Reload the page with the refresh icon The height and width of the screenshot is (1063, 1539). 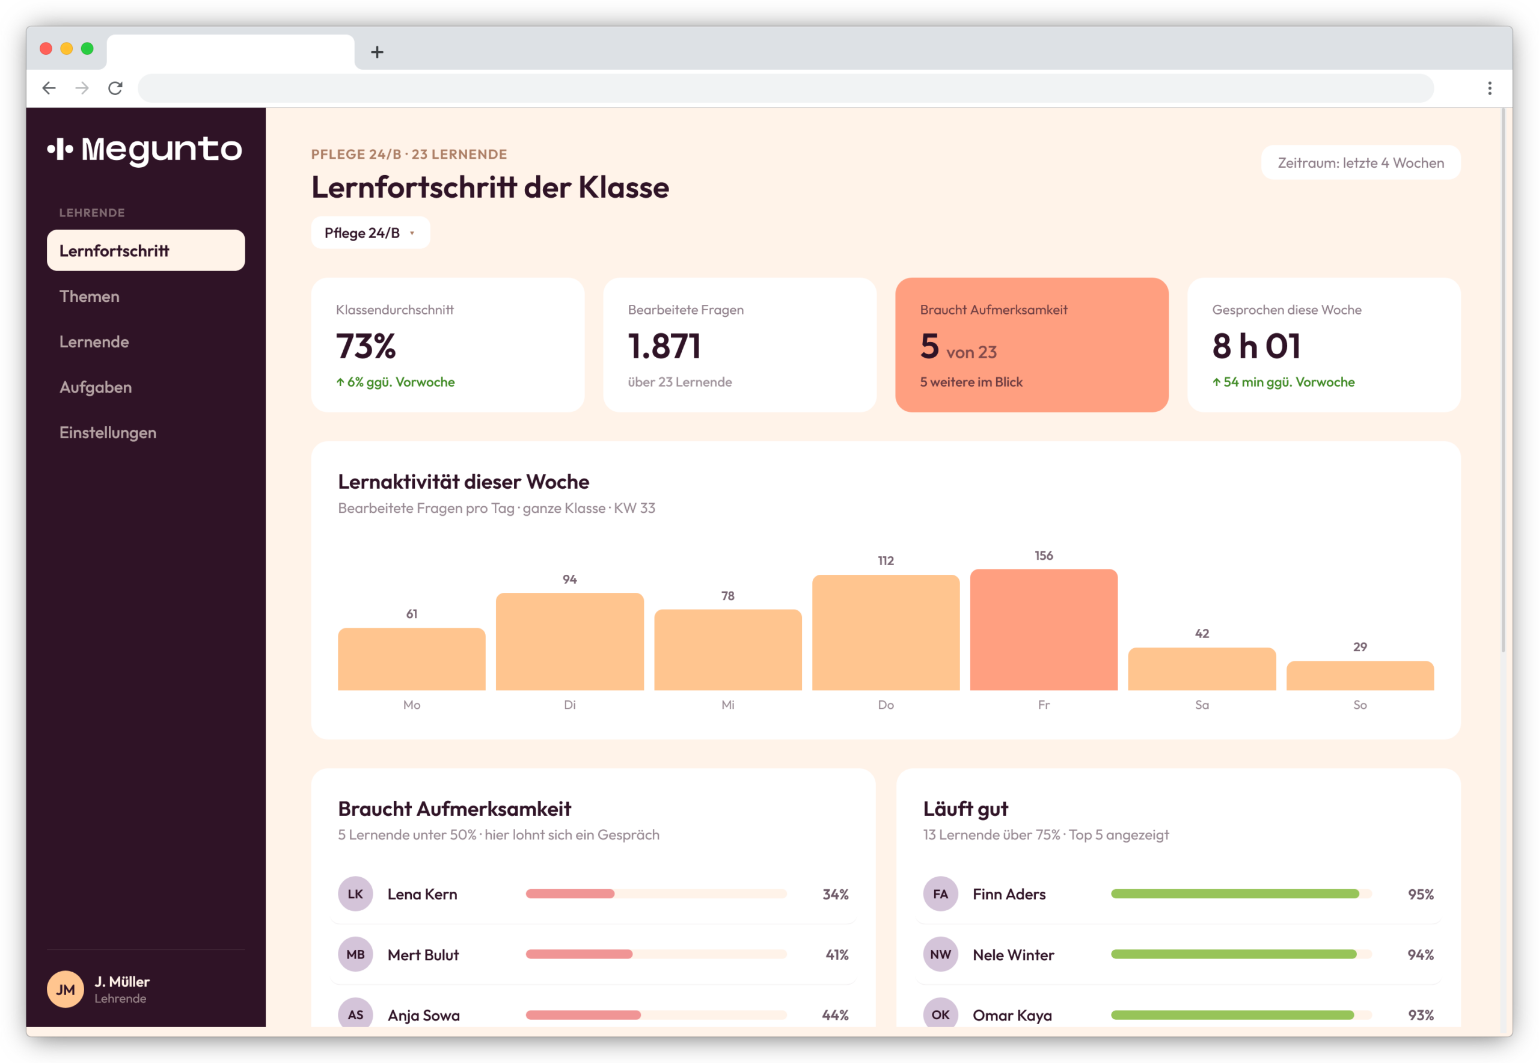click(115, 88)
